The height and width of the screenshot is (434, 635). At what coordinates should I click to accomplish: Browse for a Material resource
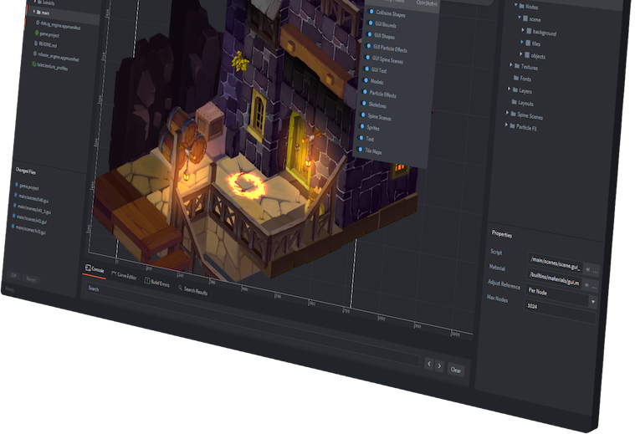tap(594, 287)
